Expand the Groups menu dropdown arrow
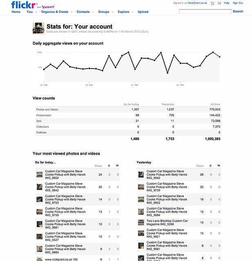252x261 pixels. tap(112, 12)
